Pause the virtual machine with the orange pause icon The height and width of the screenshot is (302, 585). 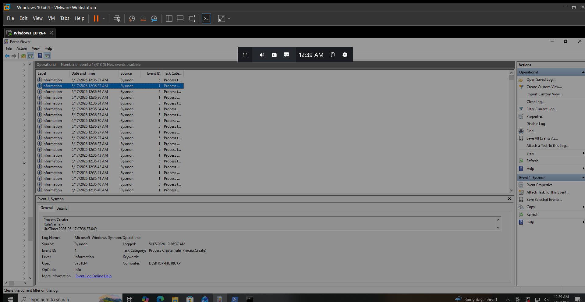[x=96, y=19]
